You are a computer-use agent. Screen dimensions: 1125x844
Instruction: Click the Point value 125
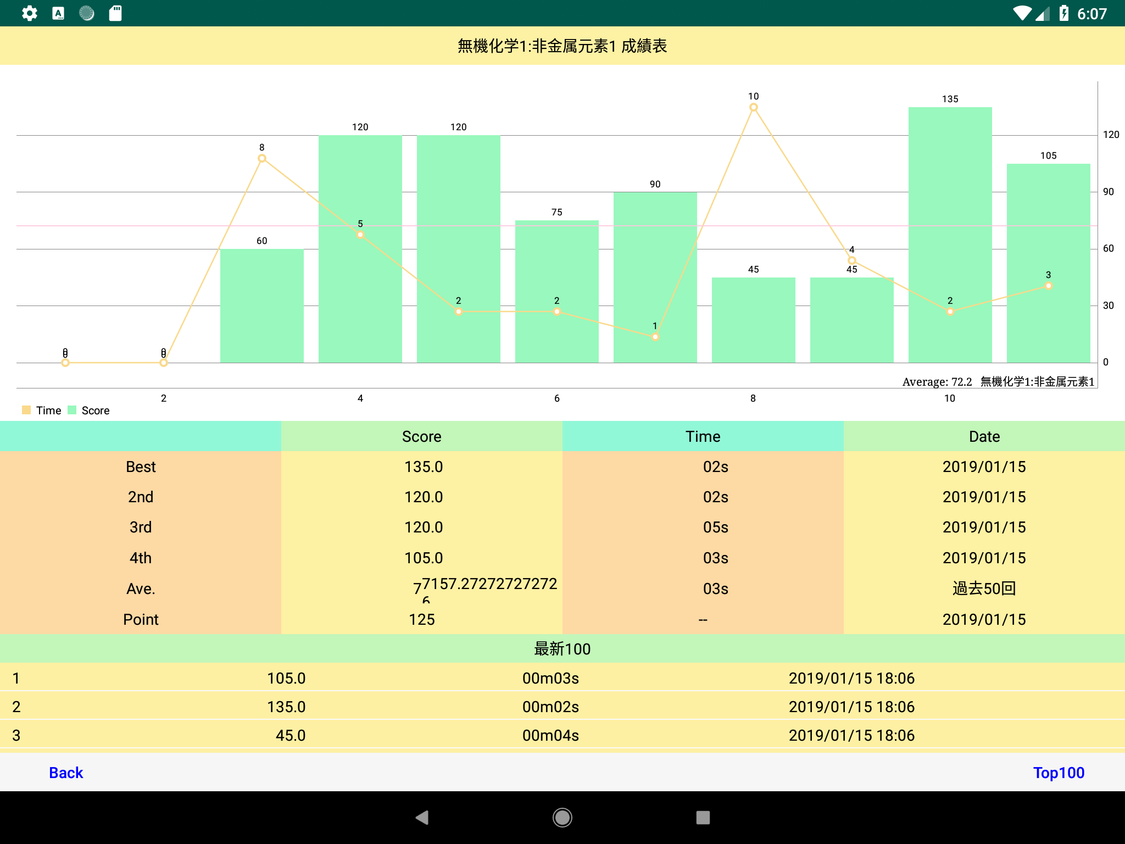[x=422, y=619]
